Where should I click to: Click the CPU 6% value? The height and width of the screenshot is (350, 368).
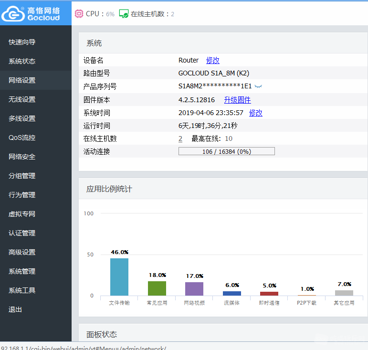tap(110, 14)
